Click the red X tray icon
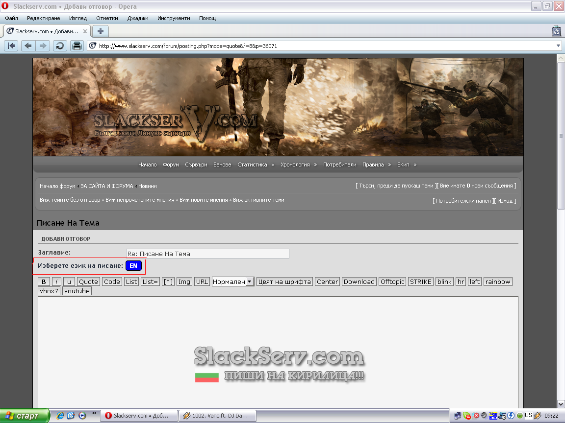Viewport: 565px width, 423px height. point(476,416)
